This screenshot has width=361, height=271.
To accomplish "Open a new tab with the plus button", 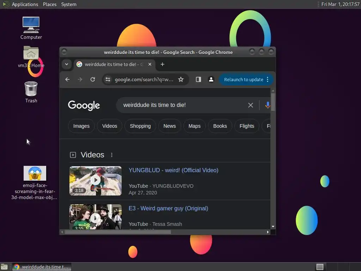I will coord(163,64).
